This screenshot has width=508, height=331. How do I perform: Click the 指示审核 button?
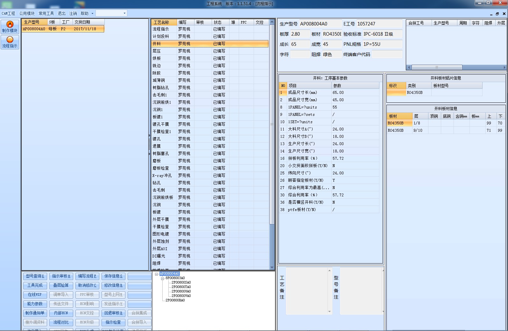(x=61, y=276)
